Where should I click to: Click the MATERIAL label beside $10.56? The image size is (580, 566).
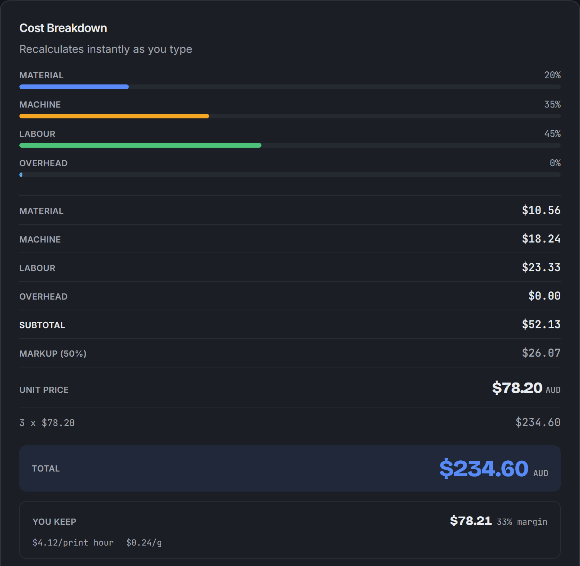41,211
